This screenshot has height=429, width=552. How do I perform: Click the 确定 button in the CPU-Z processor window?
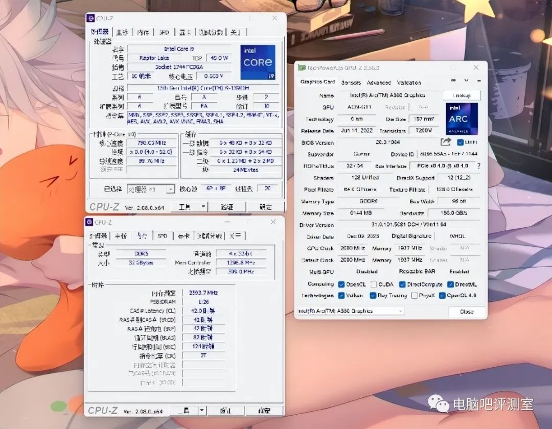tap(265, 207)
